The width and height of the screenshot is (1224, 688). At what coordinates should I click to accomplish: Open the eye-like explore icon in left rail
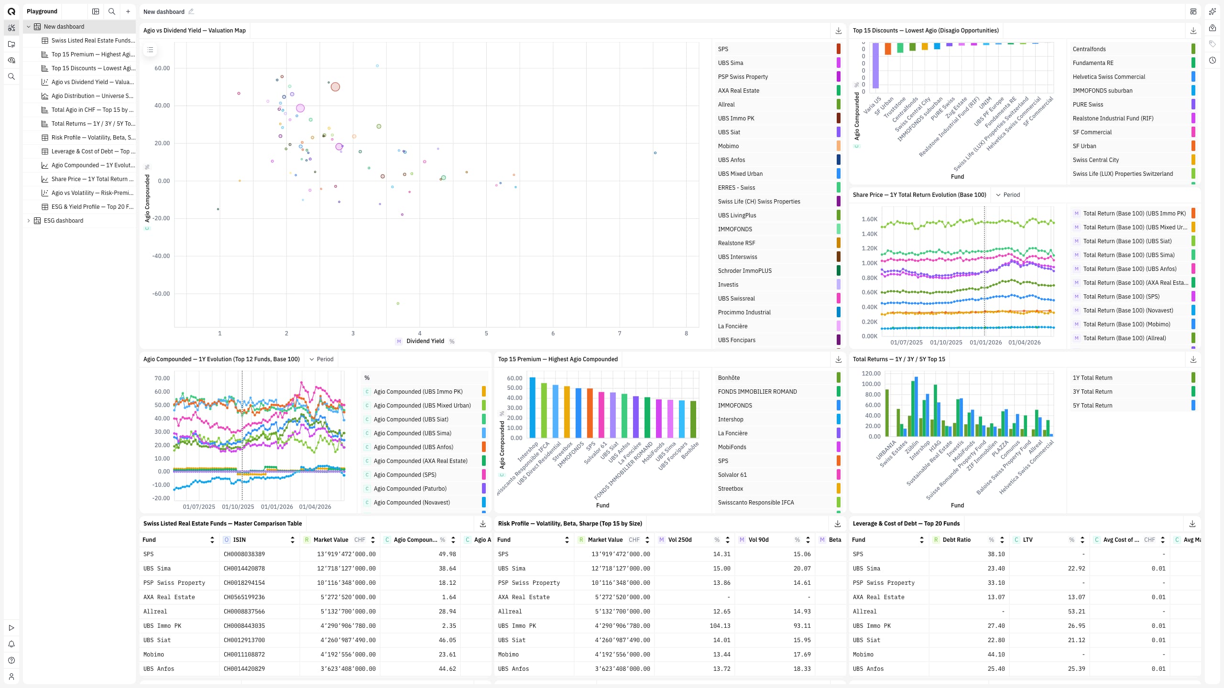[11, 60]
